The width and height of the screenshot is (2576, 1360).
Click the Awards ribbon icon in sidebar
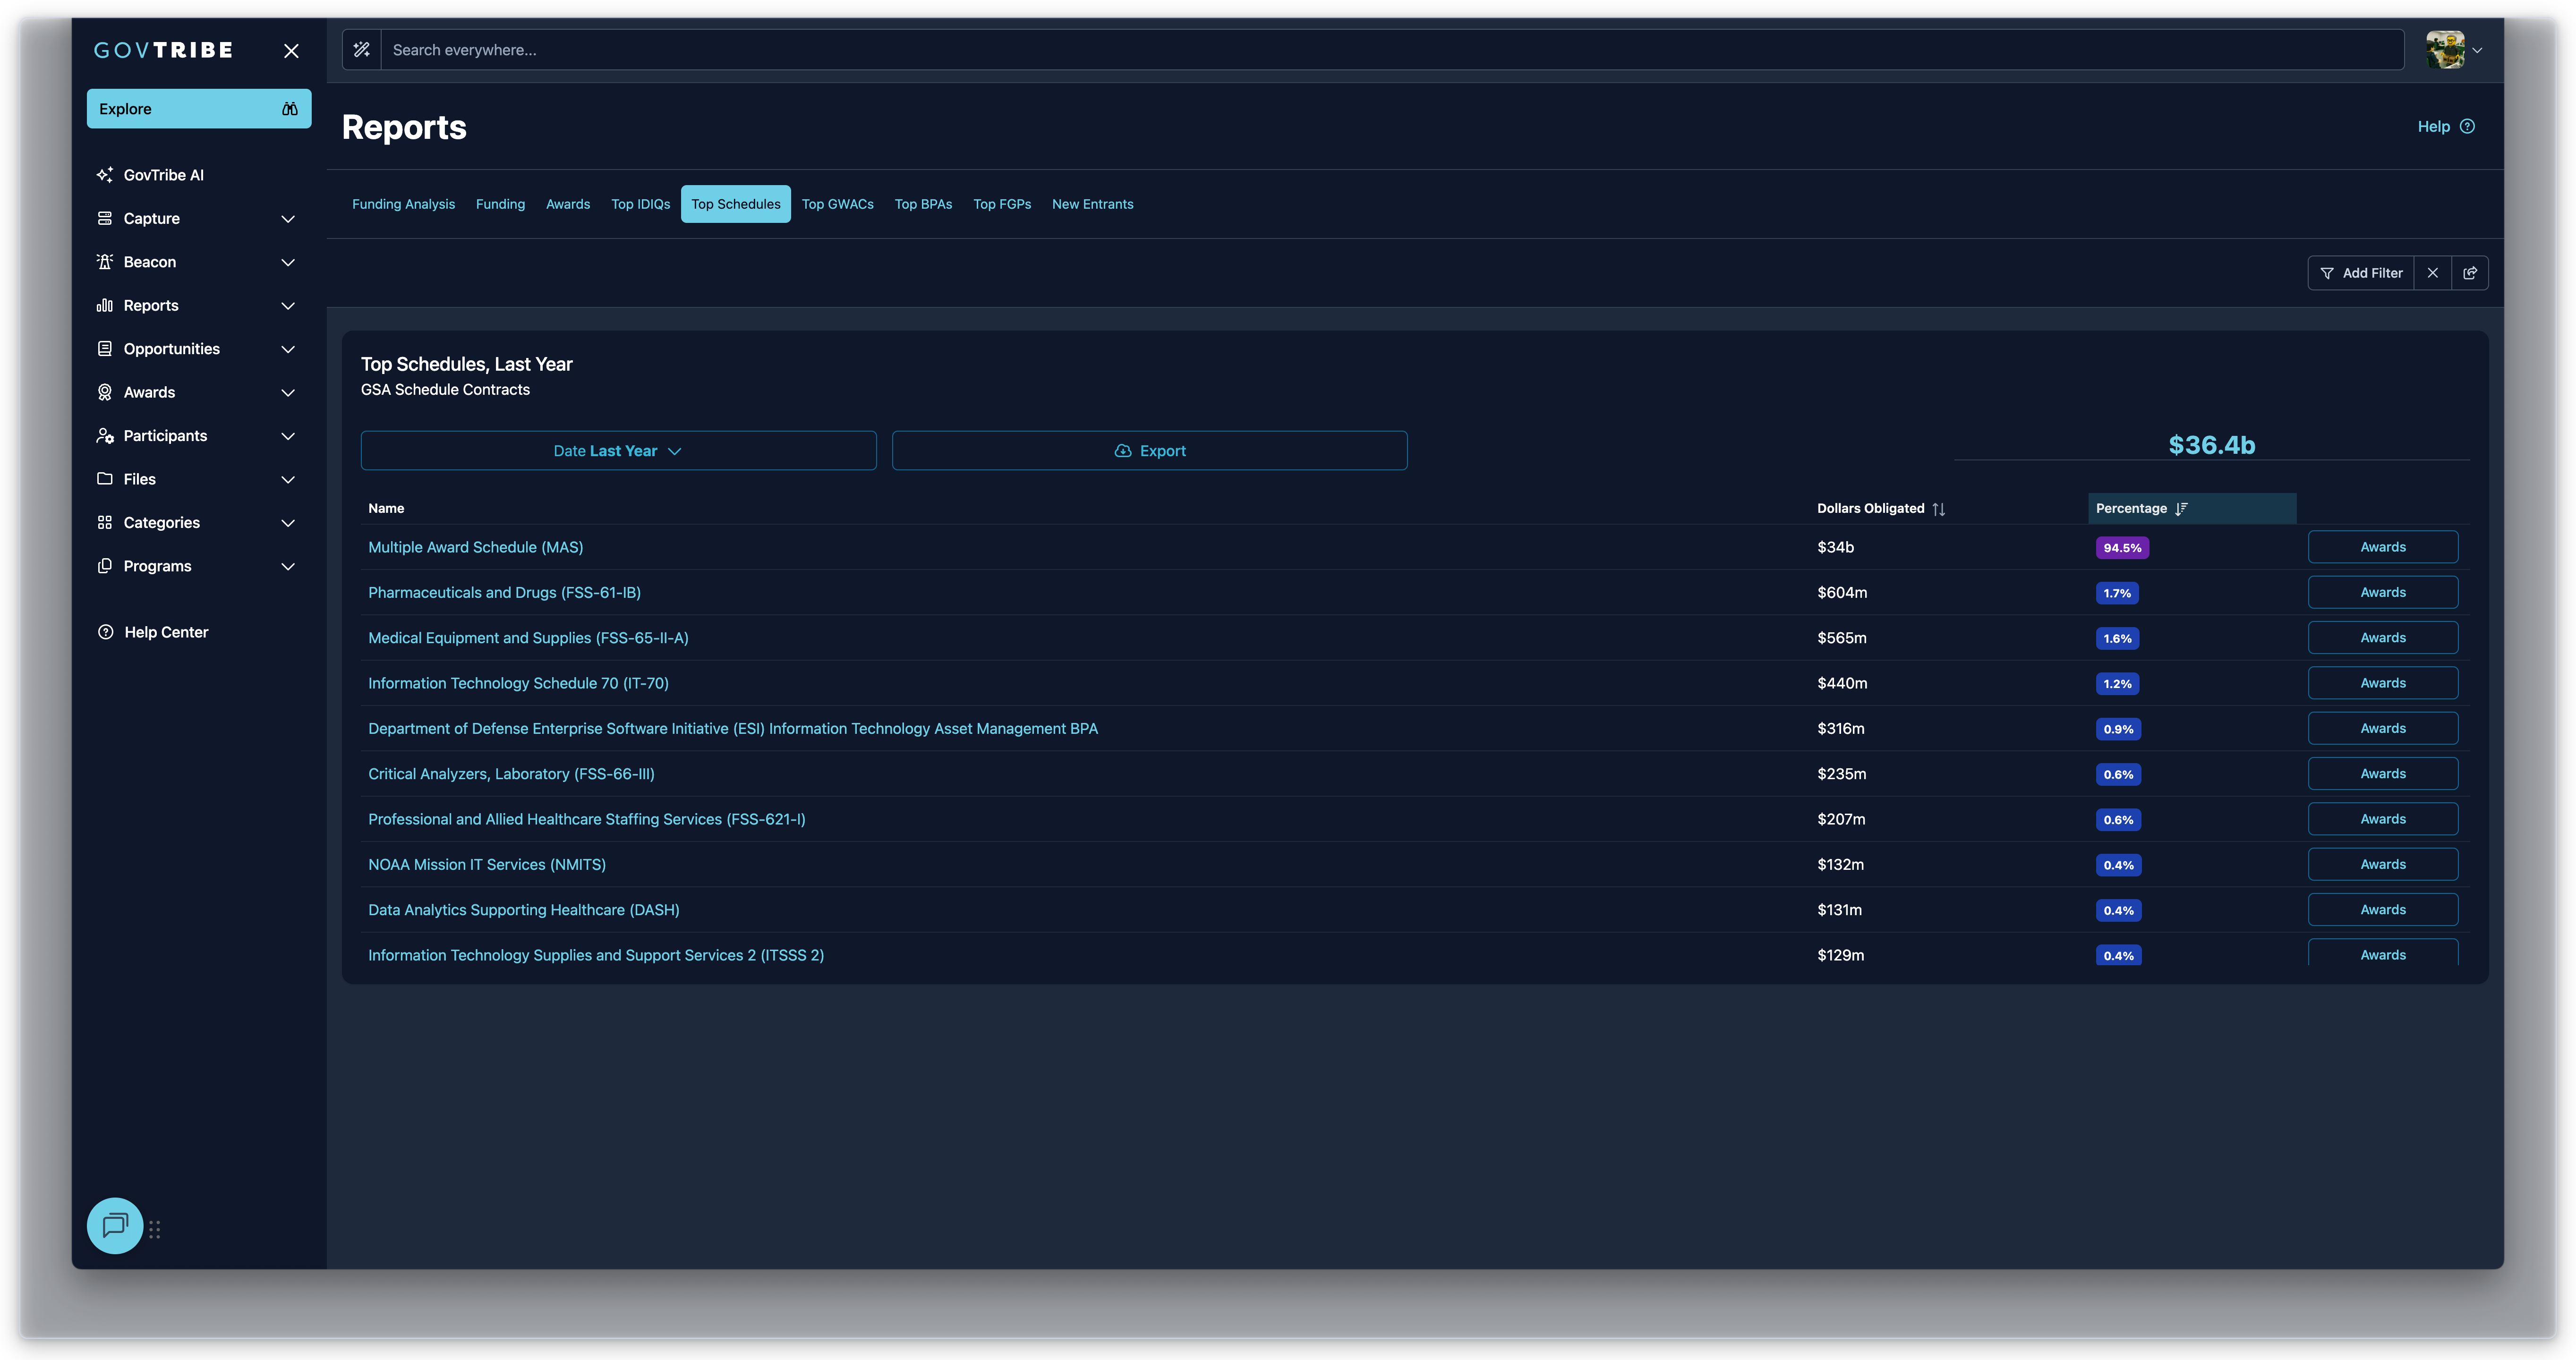(x=105, y=392)
